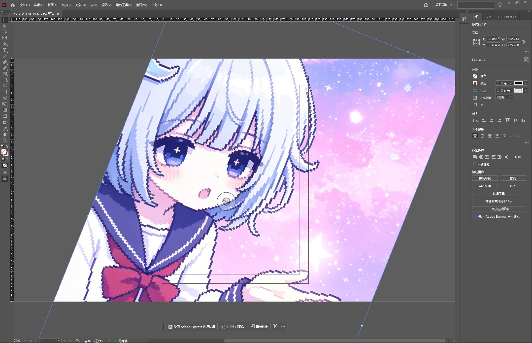This screenshot has height=343, width=532.
Task: Enable the auto-fit checkbox
Action: 474,165
